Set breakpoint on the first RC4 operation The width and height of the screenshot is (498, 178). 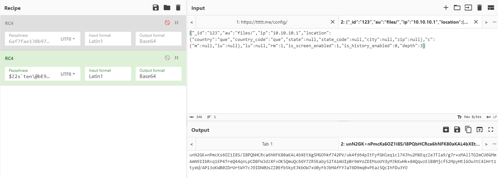click(177, 23)
